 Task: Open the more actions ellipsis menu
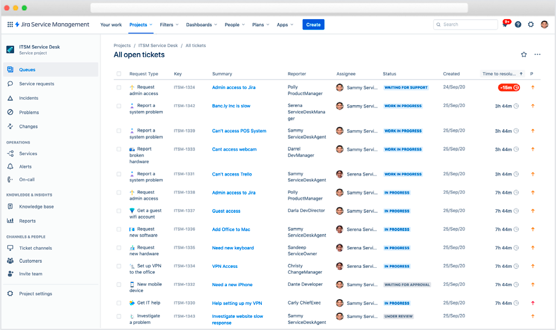pos(538,55)
